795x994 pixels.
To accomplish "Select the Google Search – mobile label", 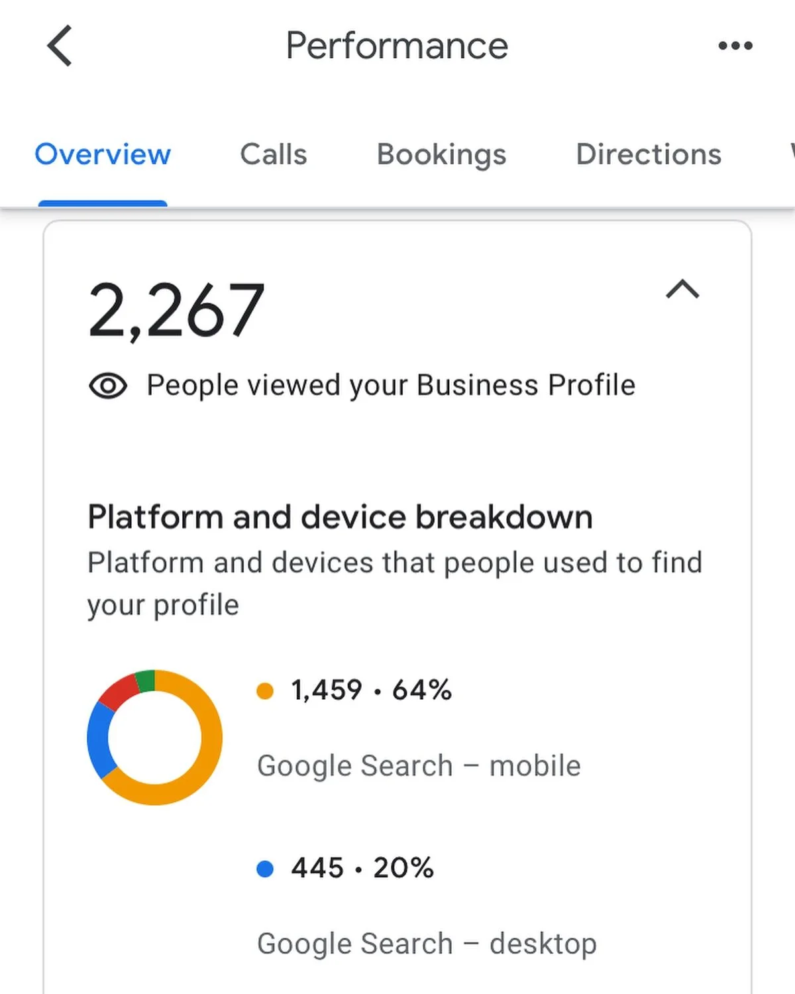I will (419, 766).
